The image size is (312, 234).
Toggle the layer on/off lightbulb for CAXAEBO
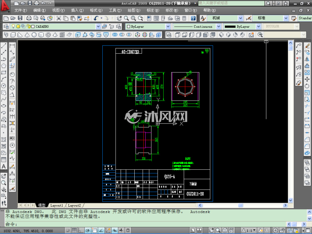pyautogui.click(x=13, y=26)
